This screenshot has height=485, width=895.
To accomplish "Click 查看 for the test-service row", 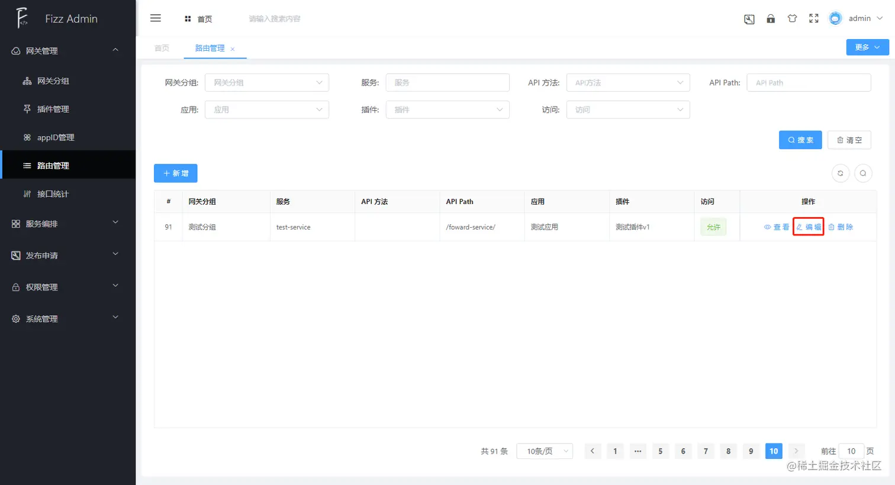I will [776, 227].
